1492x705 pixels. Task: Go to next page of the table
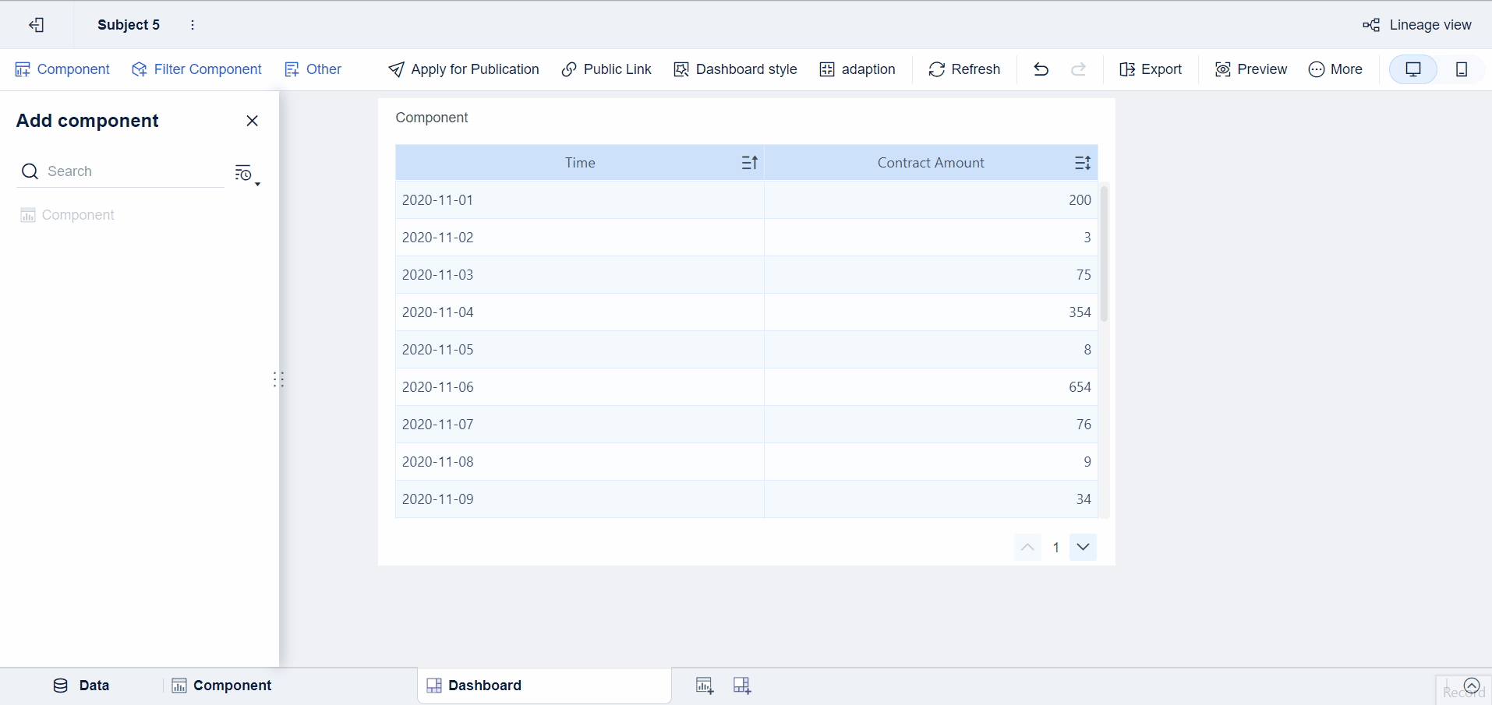[x=1082, y=547]
